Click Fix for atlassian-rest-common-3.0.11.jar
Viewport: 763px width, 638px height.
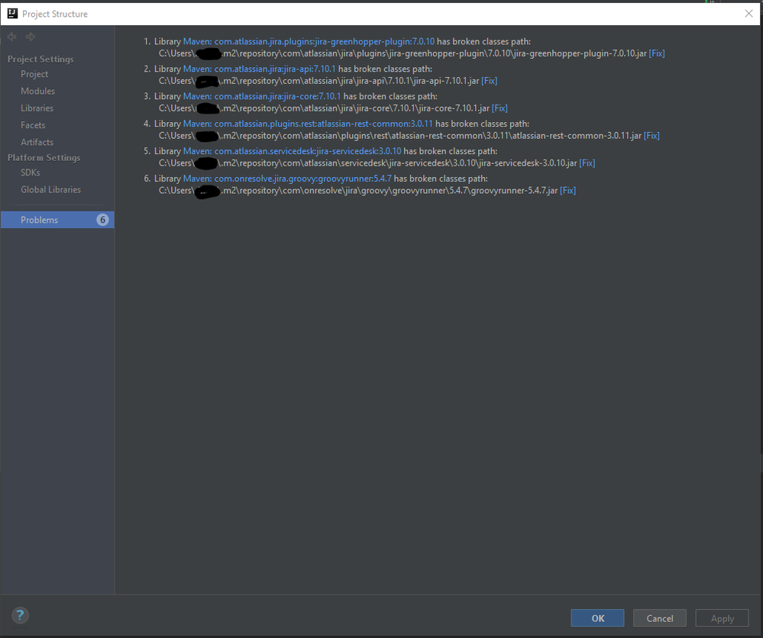[x=651, y=136]
